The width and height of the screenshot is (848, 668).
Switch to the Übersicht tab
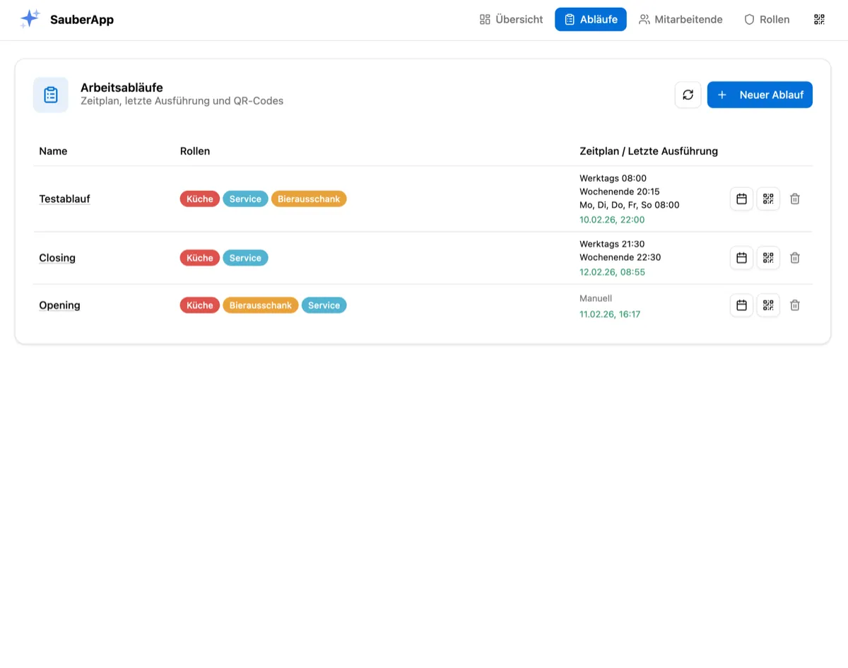point(510,19)
